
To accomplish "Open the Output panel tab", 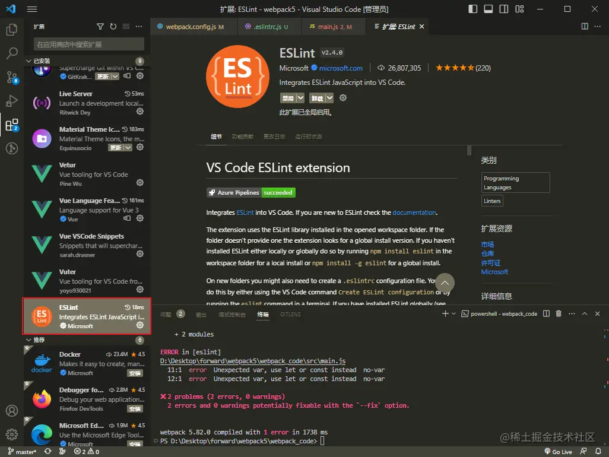I will (x=201, y=315).
